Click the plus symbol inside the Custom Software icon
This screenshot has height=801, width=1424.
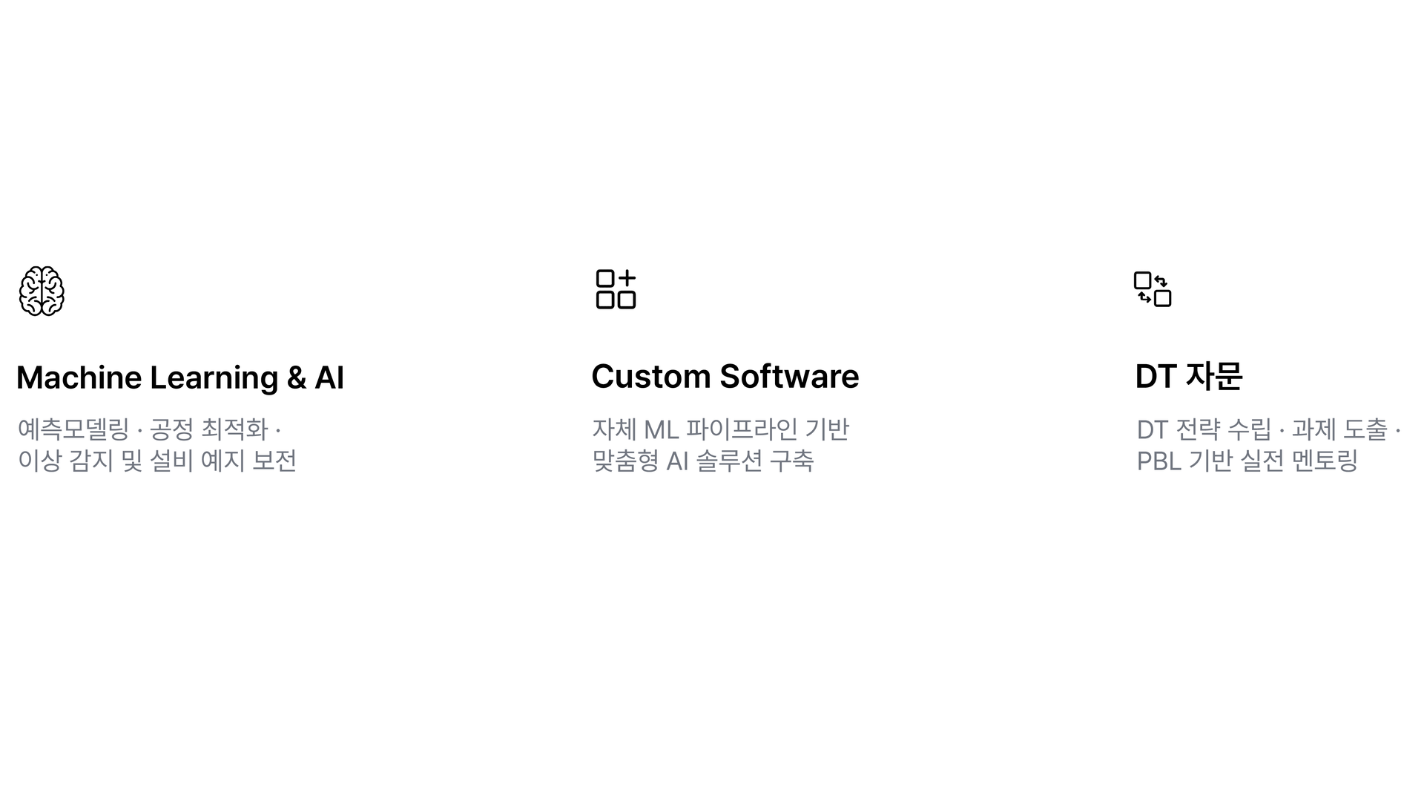tap(627, 278)
